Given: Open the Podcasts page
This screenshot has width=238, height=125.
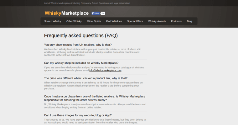Looking at the screenshot, I should pos(176,21).
